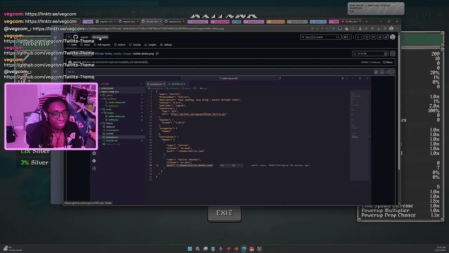
Task: Open the Windows Start menu
Action: (x=190, y=249)
